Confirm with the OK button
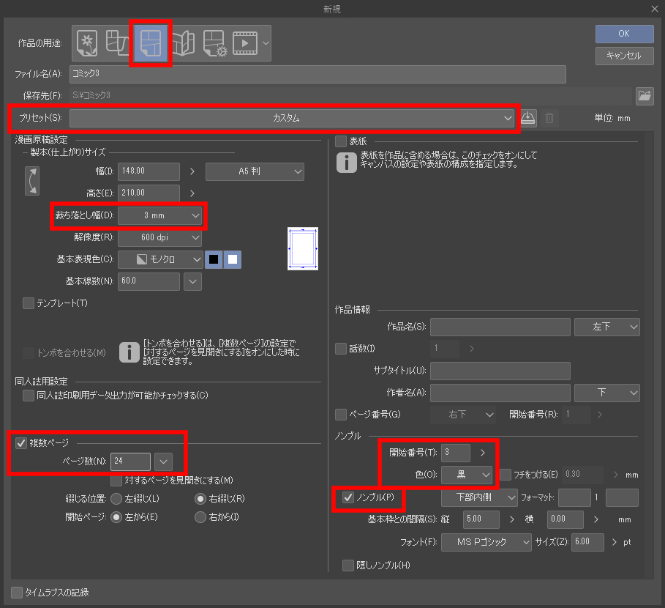The width and height of the screenshot is (665, 608). (624, 34)
